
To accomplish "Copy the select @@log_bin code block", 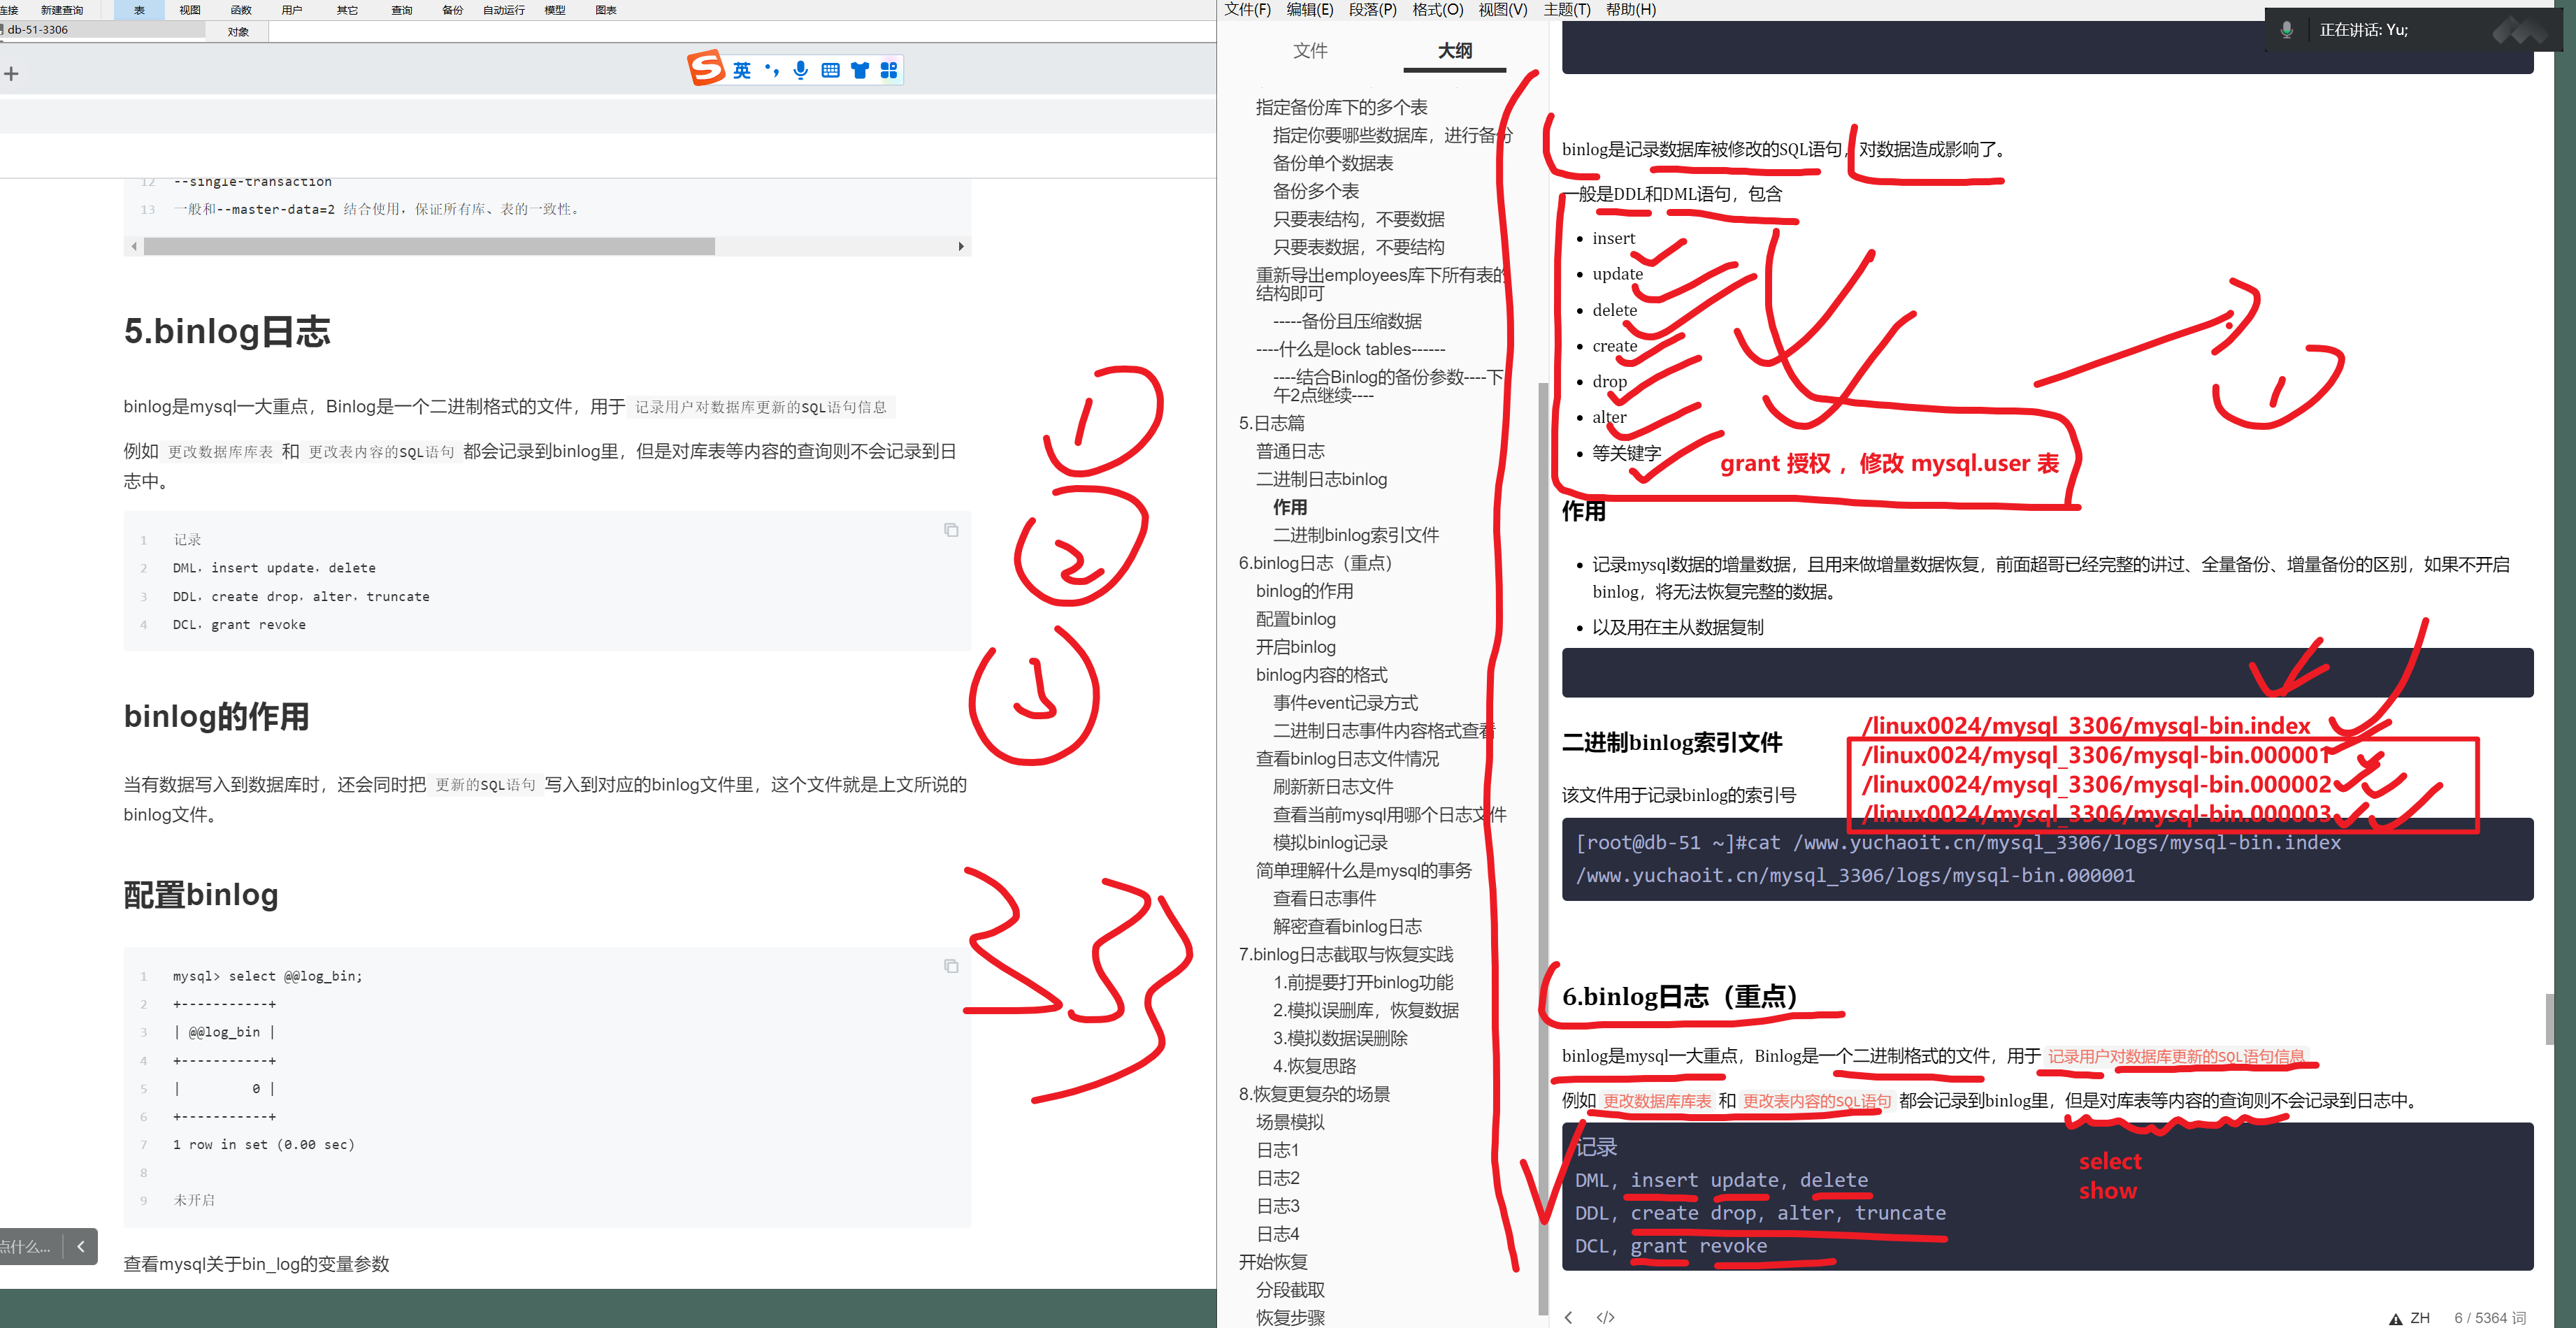I will click(x=951, y=966).
